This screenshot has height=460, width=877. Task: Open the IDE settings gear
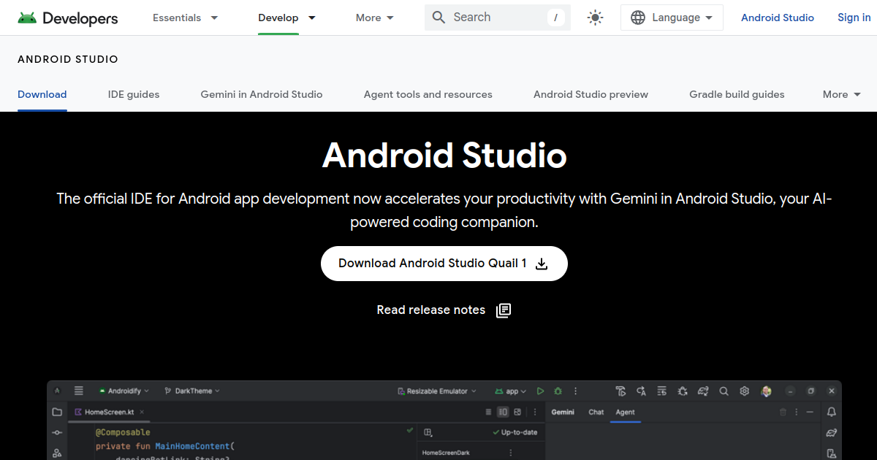click(x=745, y=391)
